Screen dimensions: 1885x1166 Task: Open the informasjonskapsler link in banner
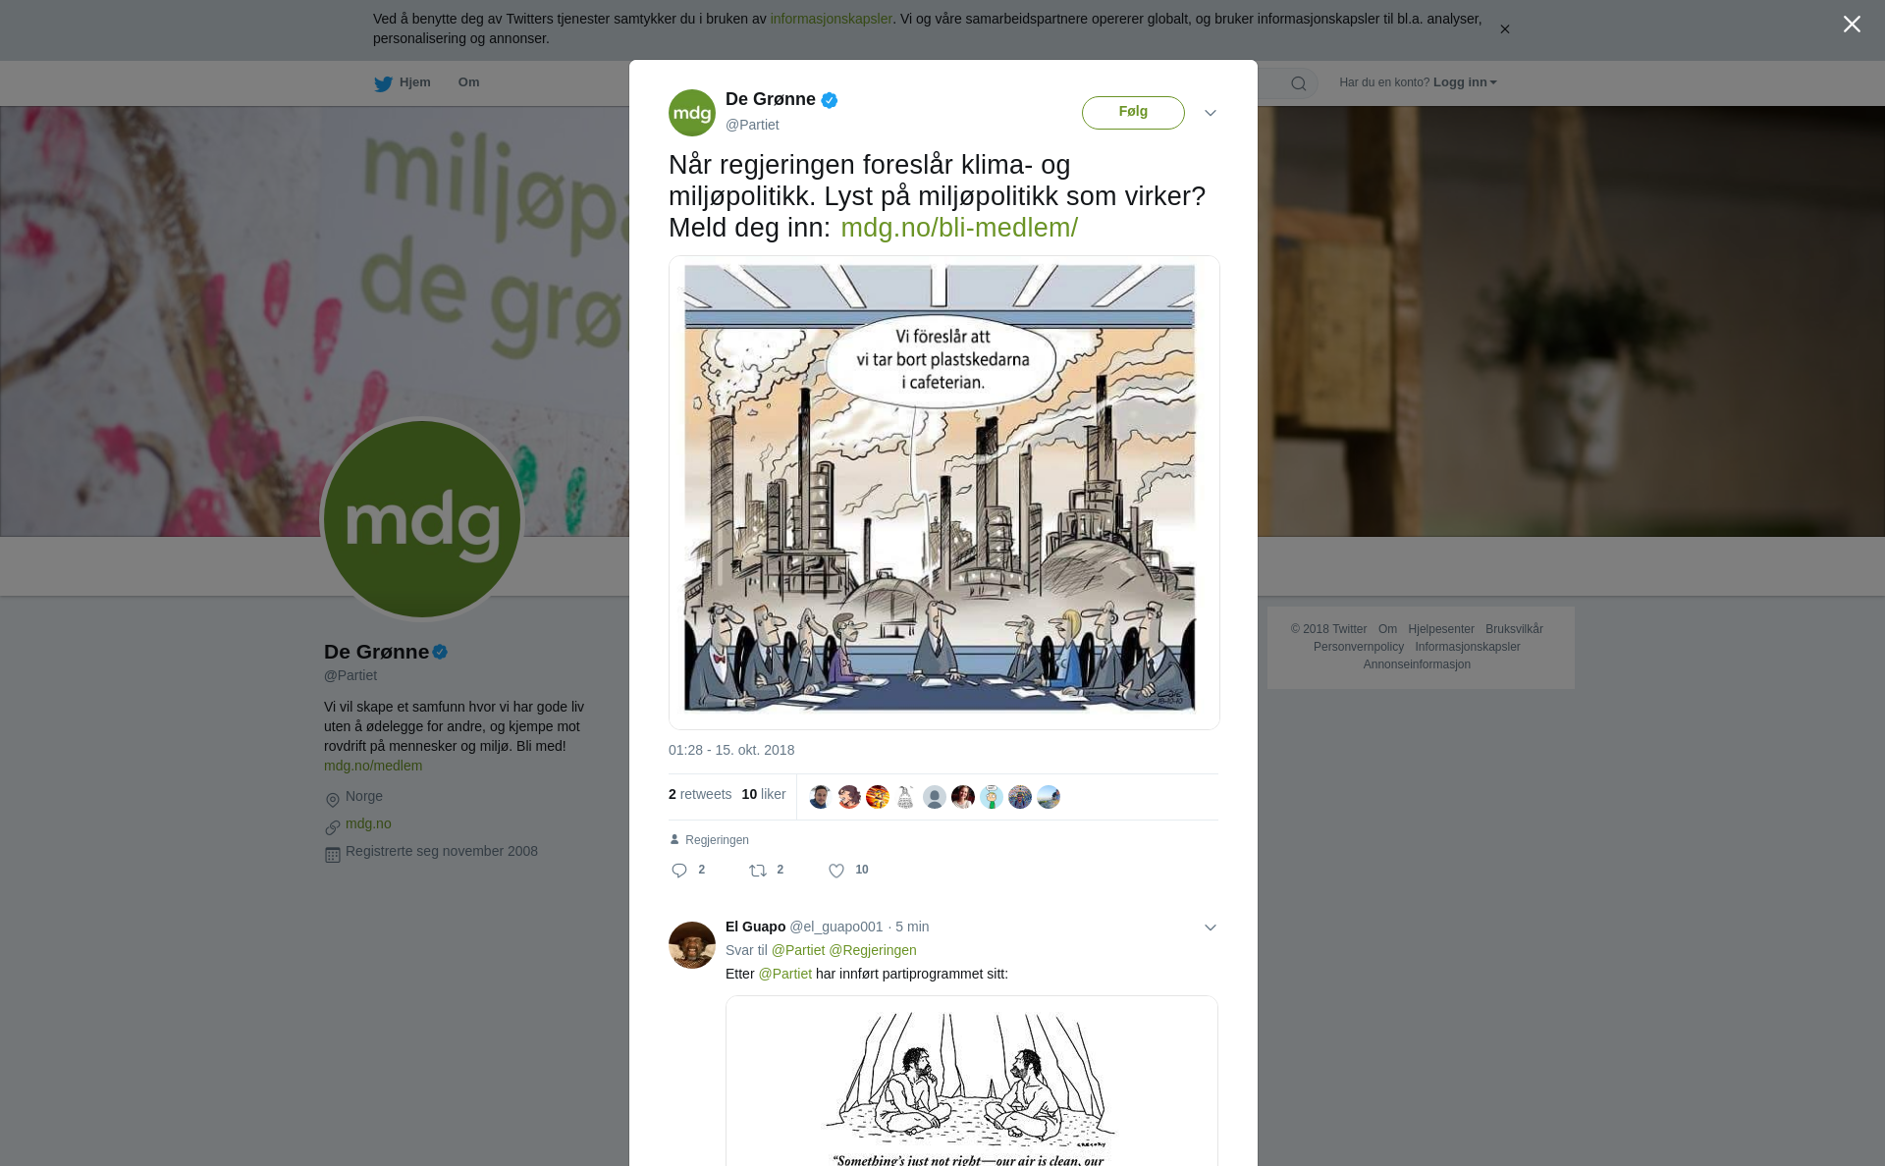(831, 19)
